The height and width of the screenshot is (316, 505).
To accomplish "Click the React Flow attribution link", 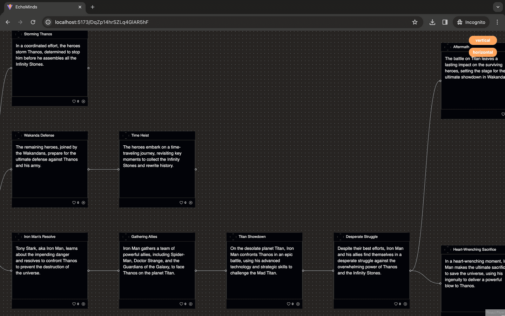I will coord(495,312).
